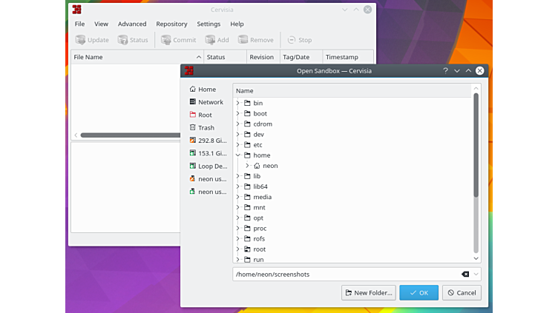This screenshot has width=558, height=313.
Task: Collapse the home folder tree node
Action: (x=238, y=155)
